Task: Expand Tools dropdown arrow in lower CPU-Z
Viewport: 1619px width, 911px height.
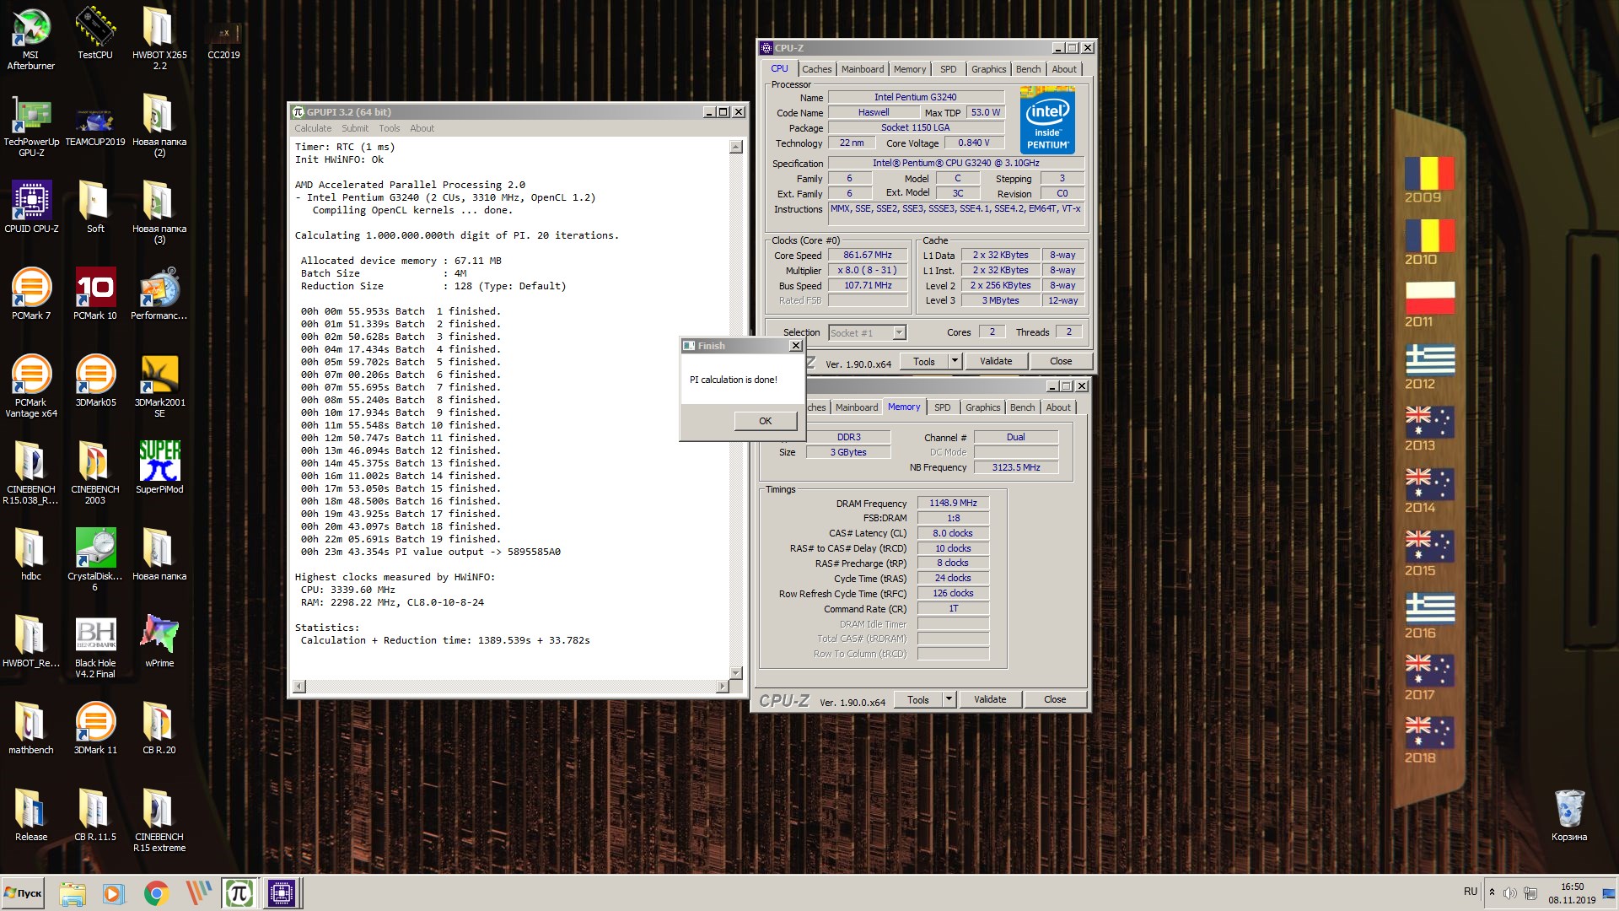Action: click(949, 699)
